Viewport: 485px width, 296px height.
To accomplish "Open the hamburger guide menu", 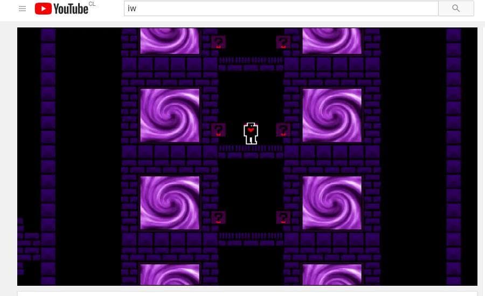I will click(x=22, y=9).
